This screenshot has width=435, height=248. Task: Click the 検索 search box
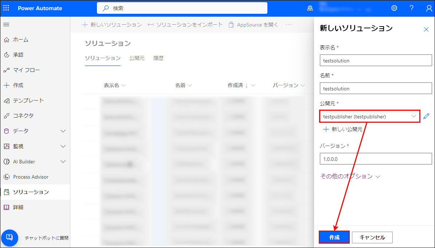pos(182,8)
